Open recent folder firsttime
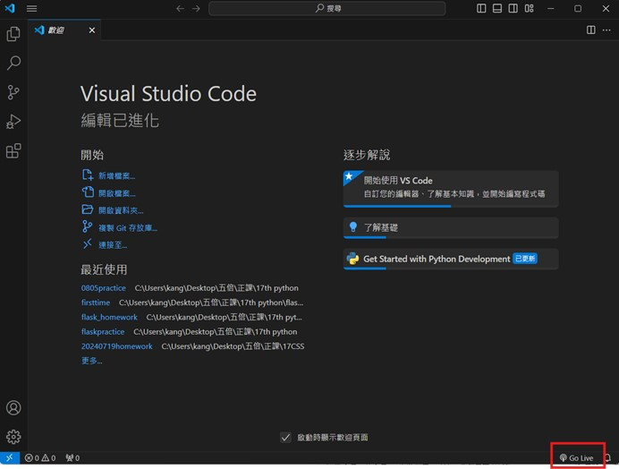 (x=96, y=303)
